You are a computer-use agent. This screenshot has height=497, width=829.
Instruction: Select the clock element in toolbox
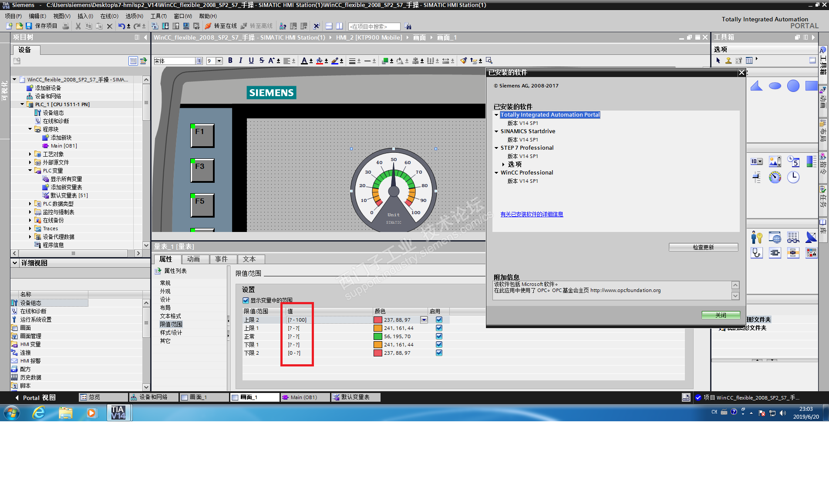click(x=793, y=177)
